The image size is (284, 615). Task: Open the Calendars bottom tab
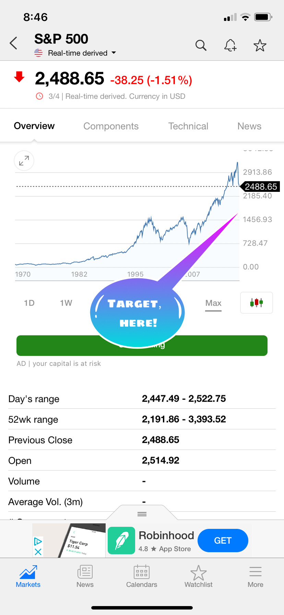click(x=142, y=577)
